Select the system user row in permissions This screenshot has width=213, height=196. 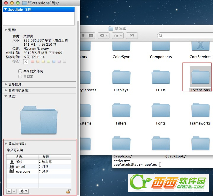(39, 162)
